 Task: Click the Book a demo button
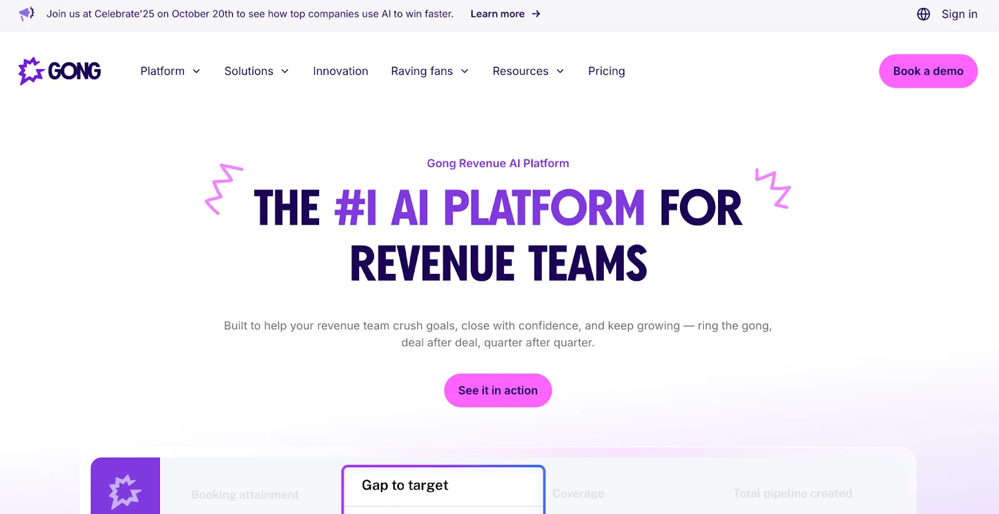(x=928, y=71)
